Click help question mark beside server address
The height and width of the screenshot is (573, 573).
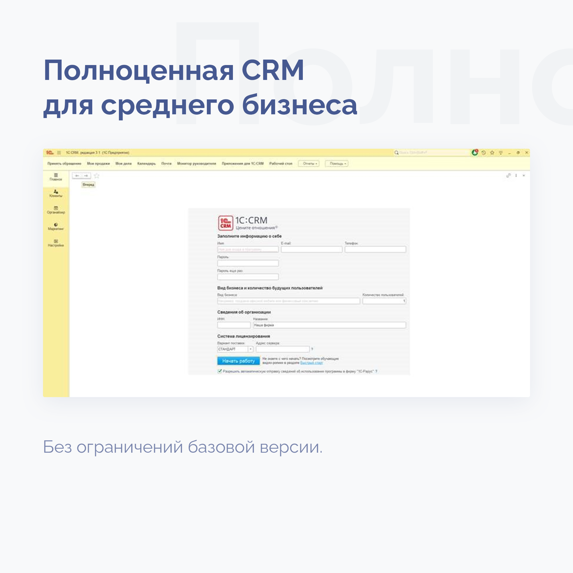[312, 349]
